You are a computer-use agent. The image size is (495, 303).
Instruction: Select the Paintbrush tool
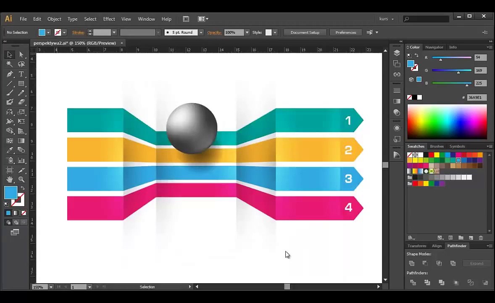[10, 93]
